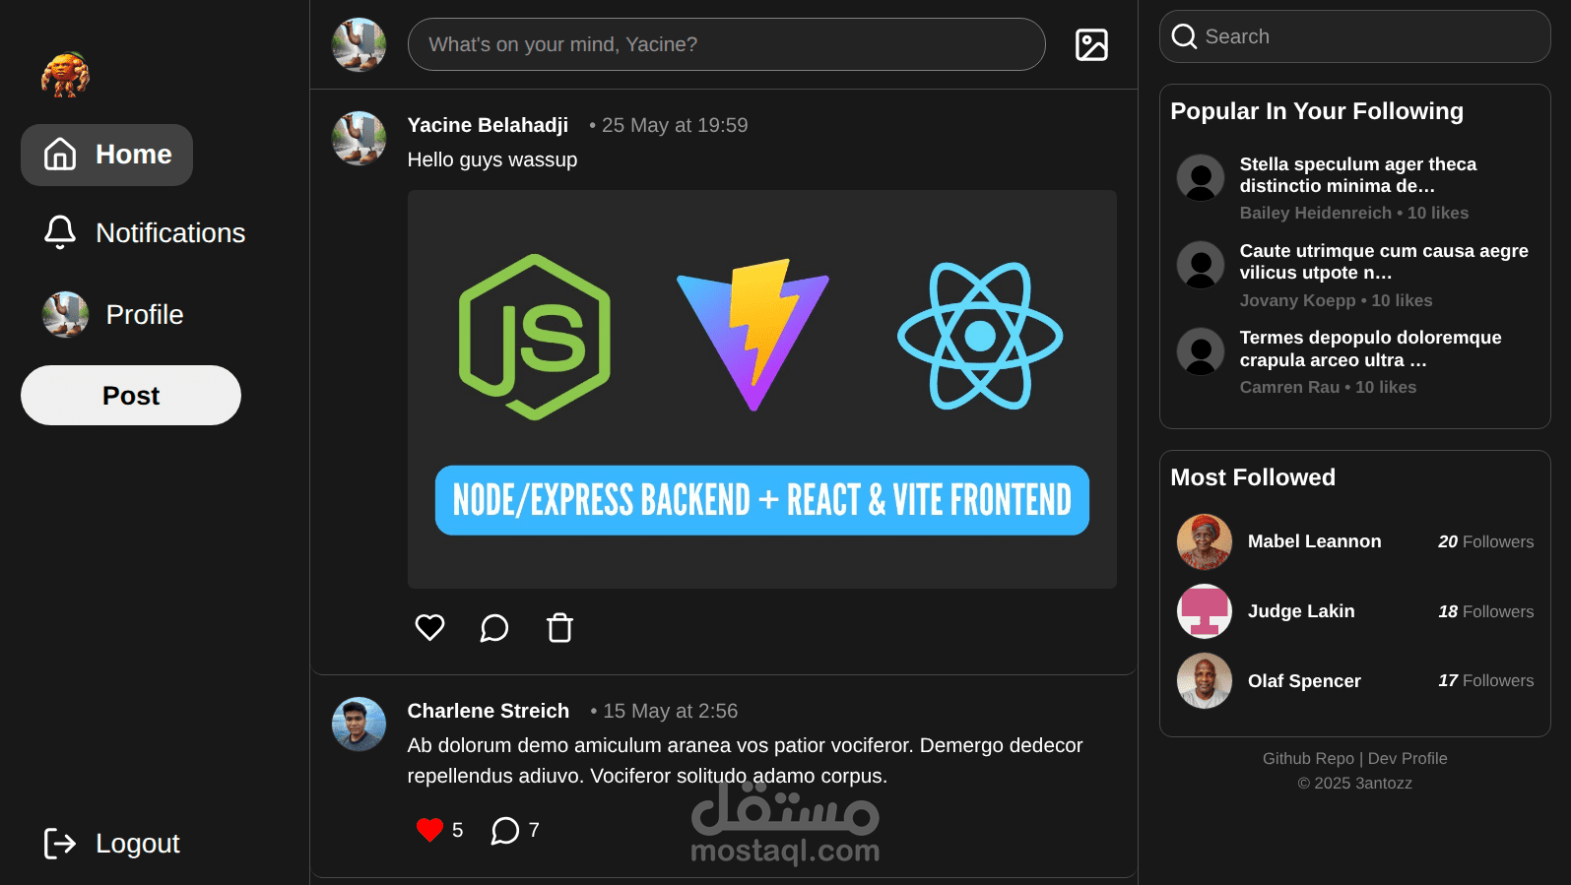Click the Notifications bell icon
The width and height of the screenshot is (1571, 885).
pyautogui.click(x=60, y=232)
